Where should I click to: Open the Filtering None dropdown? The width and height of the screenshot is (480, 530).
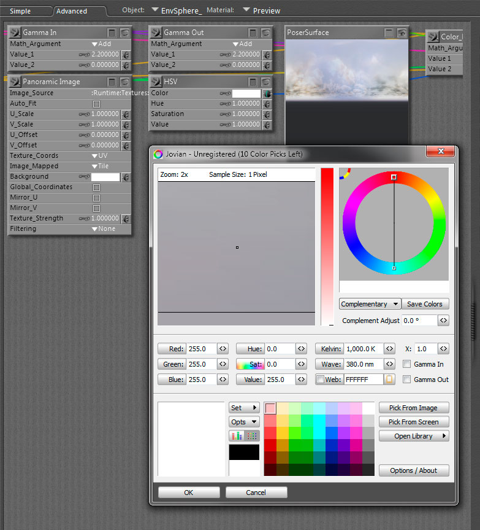(x=103, y=229)
